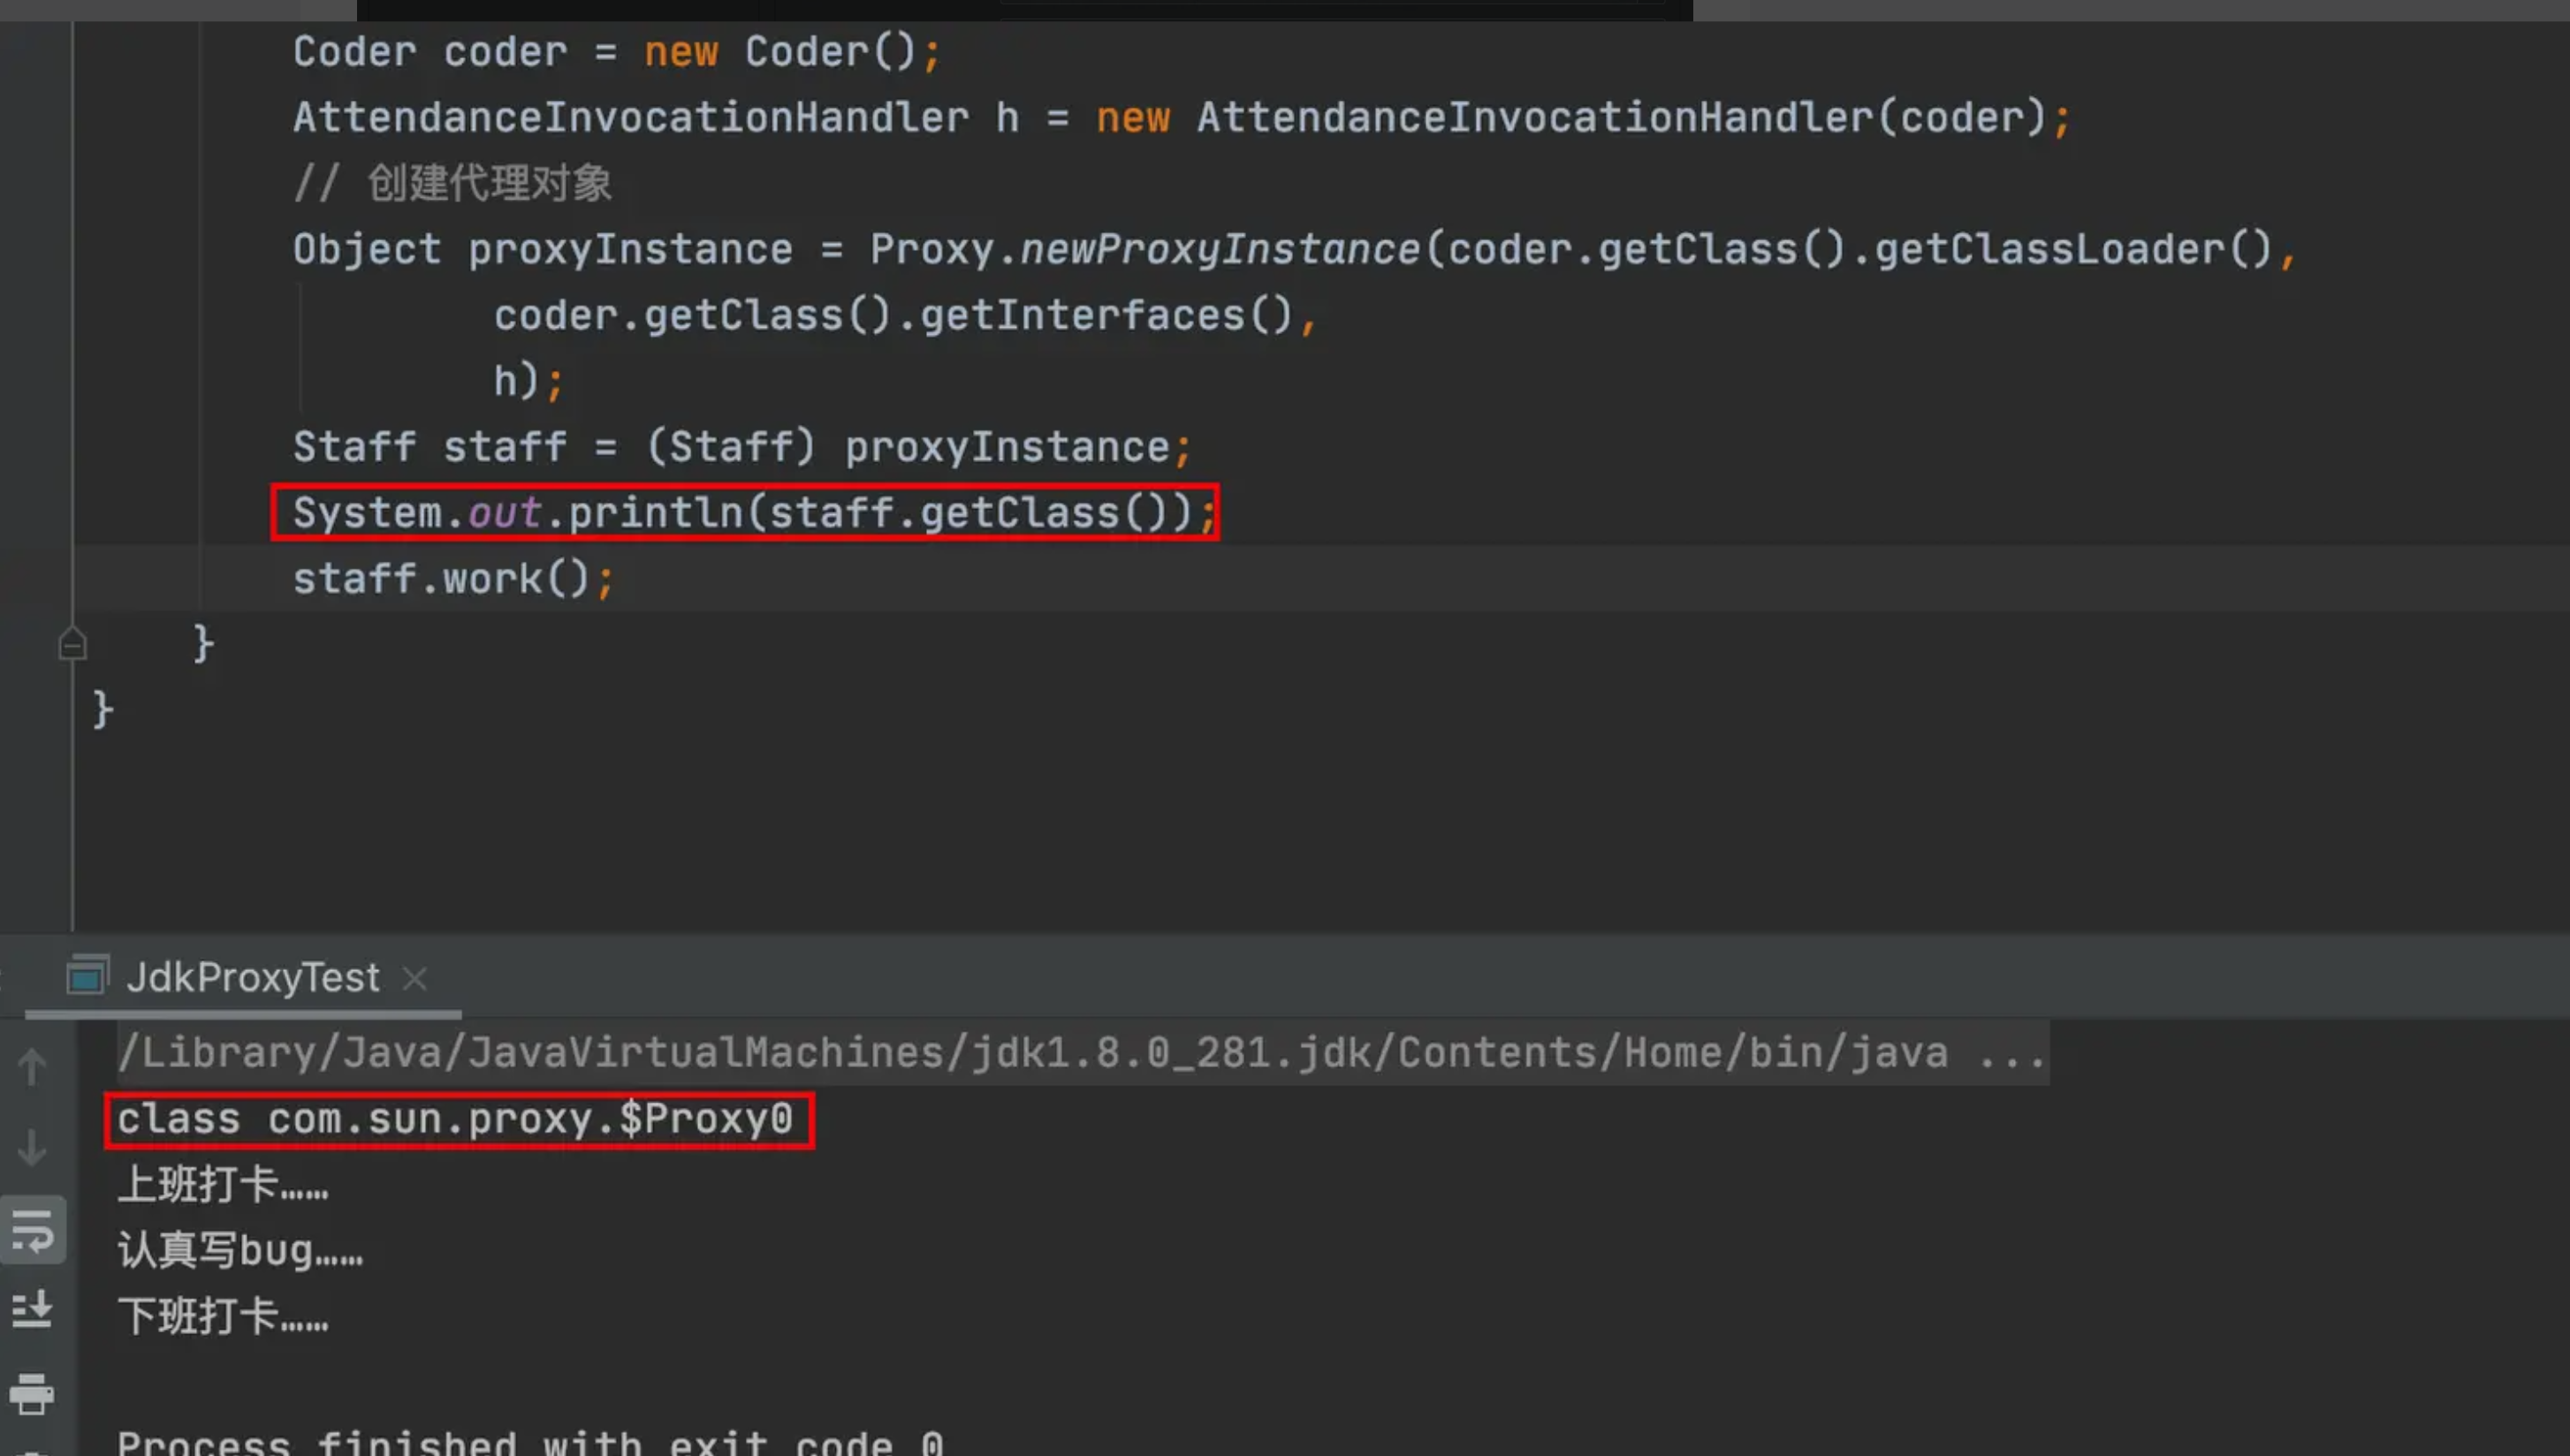This screenshot has height=1456, width=2570.
Task: Click the staff.work() code line
Action: [x=452, y=579]
